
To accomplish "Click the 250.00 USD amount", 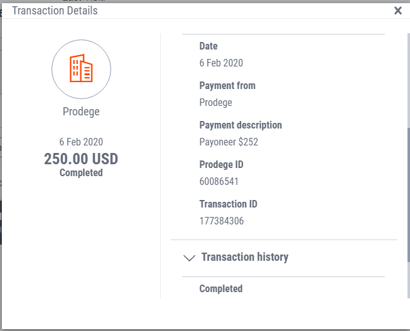I will point(81,159).
